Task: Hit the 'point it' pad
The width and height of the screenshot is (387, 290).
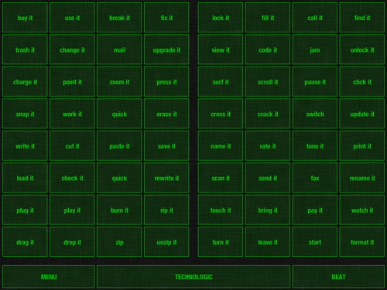Action: (72, 82)
